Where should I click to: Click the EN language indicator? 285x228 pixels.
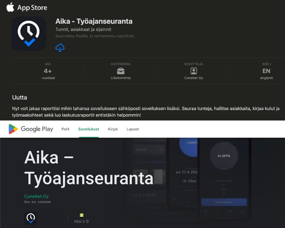(266, 71)
